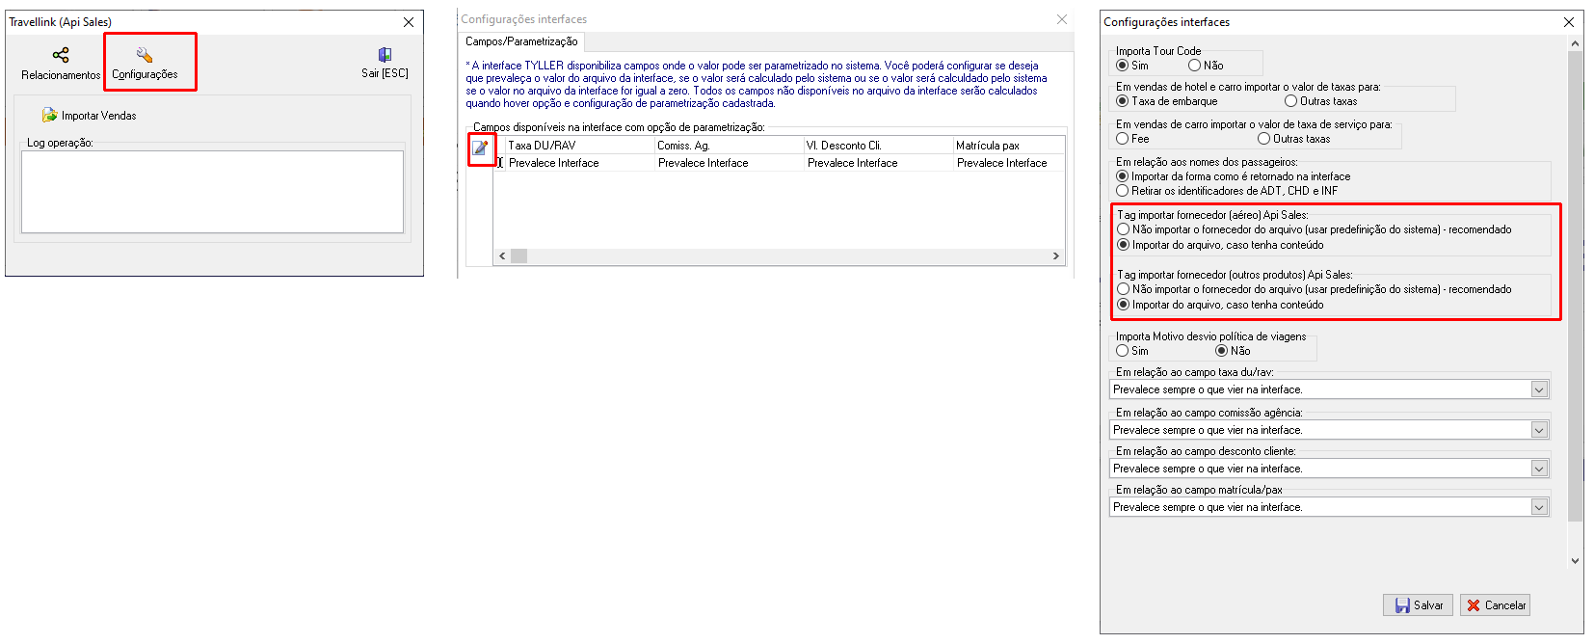
Task: Select Não importar o fornecedor for outros produtos
Action: (x=1123, y=289)
